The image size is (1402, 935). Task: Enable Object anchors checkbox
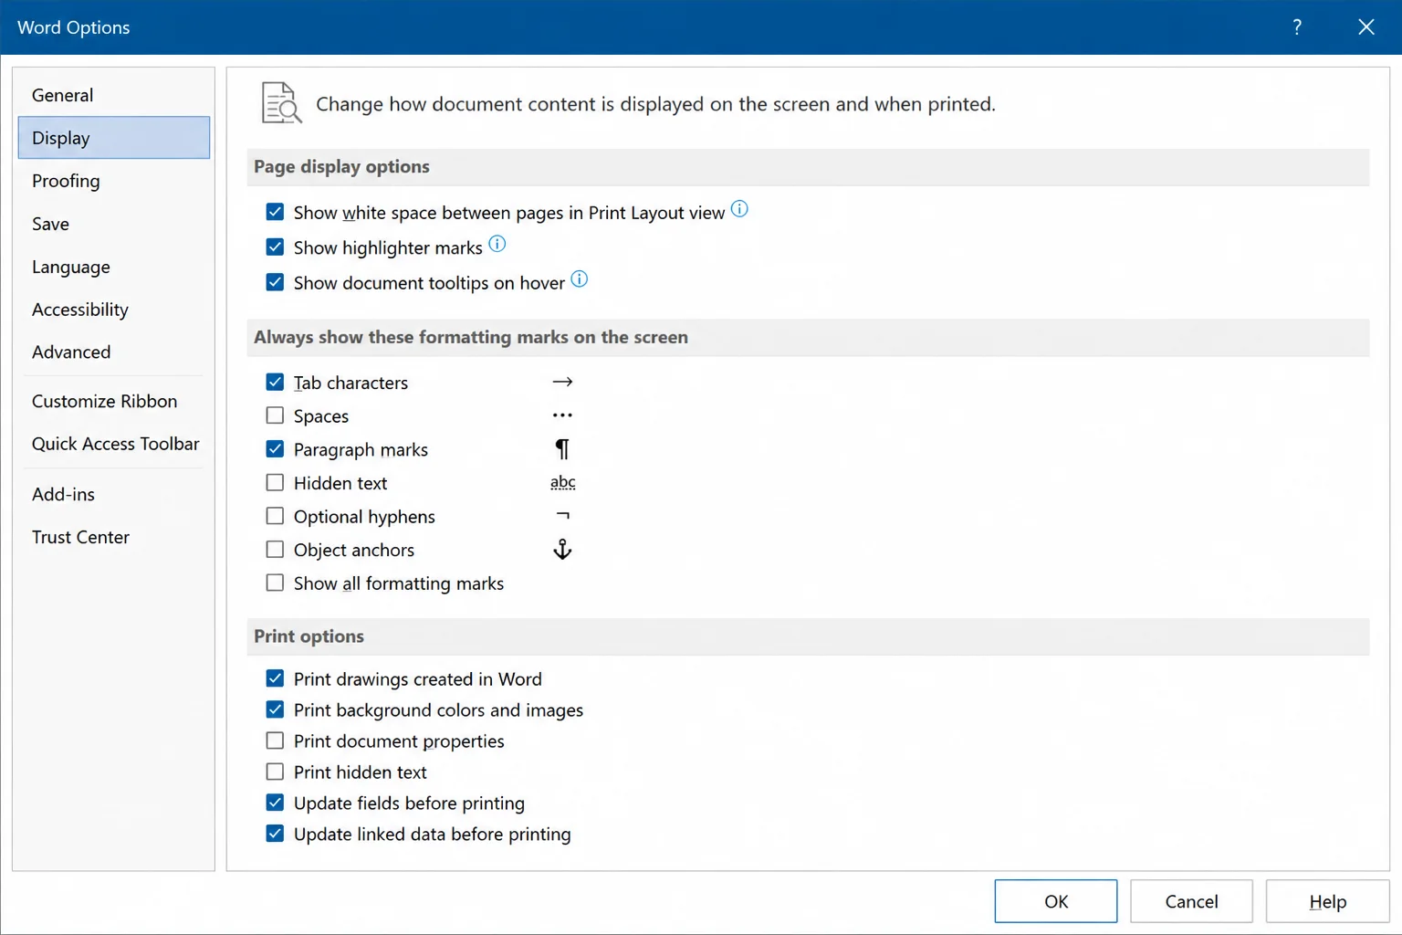coord(275,549)
